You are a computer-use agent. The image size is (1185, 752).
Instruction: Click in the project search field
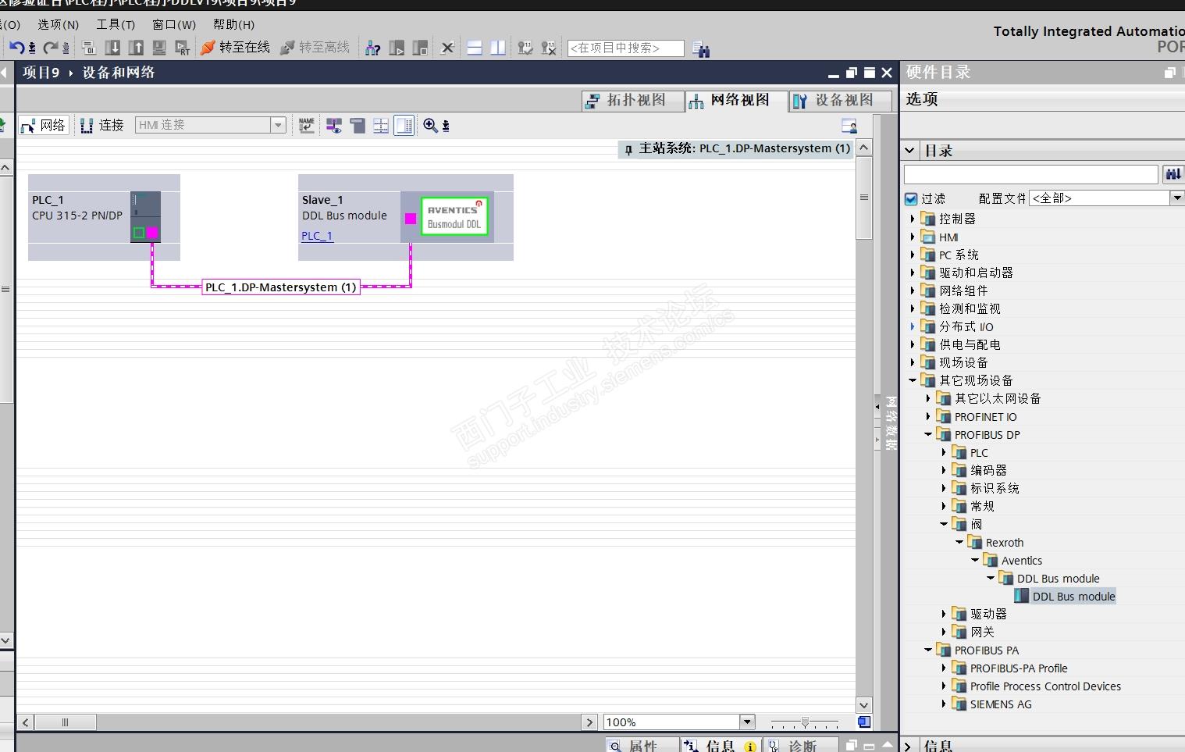625,48
